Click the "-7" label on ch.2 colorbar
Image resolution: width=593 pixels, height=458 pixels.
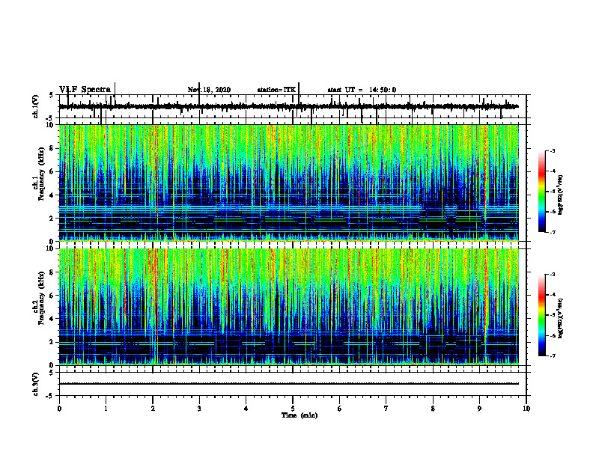553,355
